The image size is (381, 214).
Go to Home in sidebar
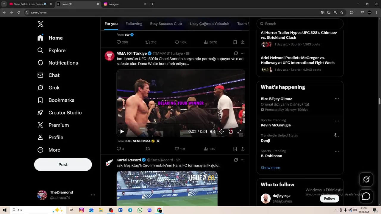tap(50, 38)
